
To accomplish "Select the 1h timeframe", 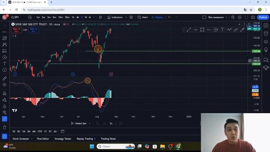I will [x=73, y=17].
